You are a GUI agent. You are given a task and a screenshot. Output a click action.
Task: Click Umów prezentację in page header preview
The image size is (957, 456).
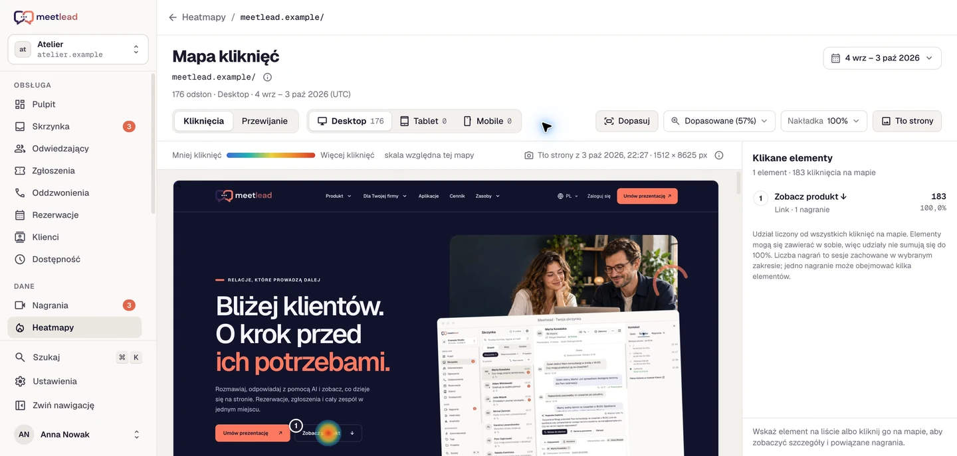pyautogui.click(x=647, y=196)
